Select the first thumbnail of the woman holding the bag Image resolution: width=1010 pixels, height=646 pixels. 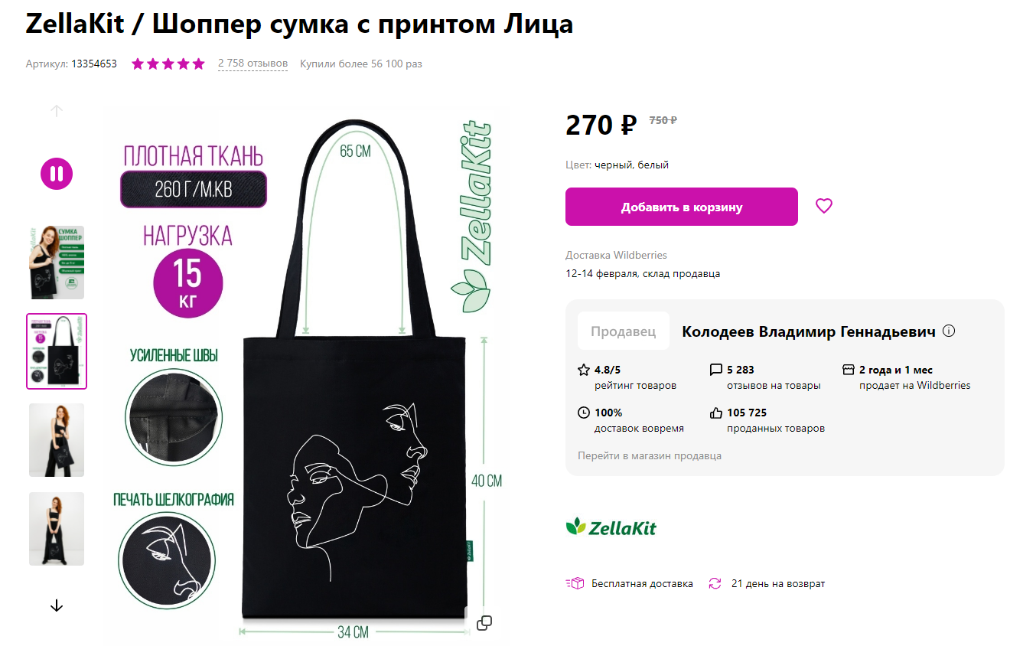[x=57, y=262]
